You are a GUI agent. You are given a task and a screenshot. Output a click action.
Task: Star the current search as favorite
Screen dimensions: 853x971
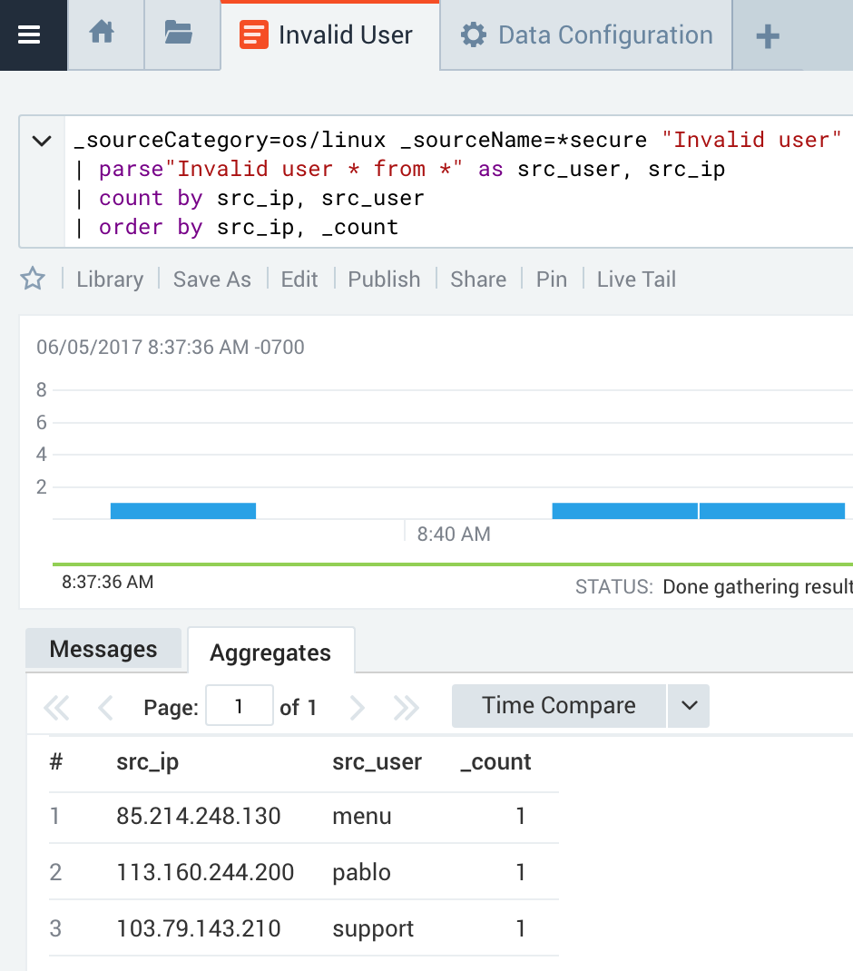click(33, 280)
